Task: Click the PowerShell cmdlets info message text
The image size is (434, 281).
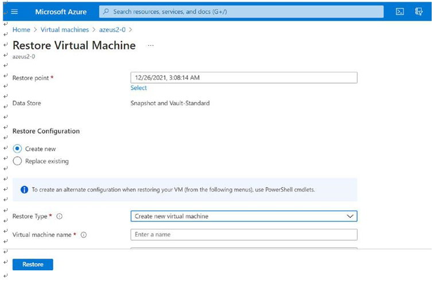Action: pos(173,190)
